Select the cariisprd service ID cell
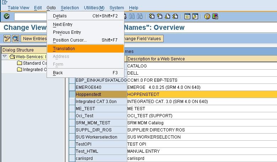Viewport: 277px width, 162px height. coord(101,158)
